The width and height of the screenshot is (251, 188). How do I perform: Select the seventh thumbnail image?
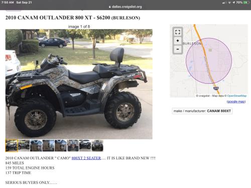pyautogui.click(x=85, y=146)
